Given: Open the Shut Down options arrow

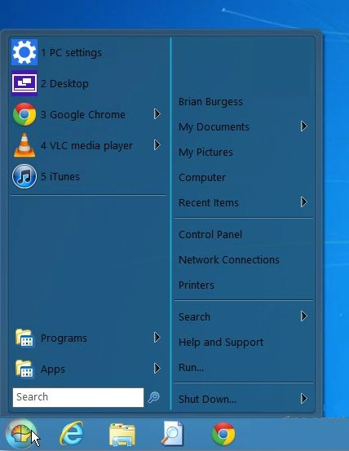Looking at the screenshot, I should pos(304,399).
